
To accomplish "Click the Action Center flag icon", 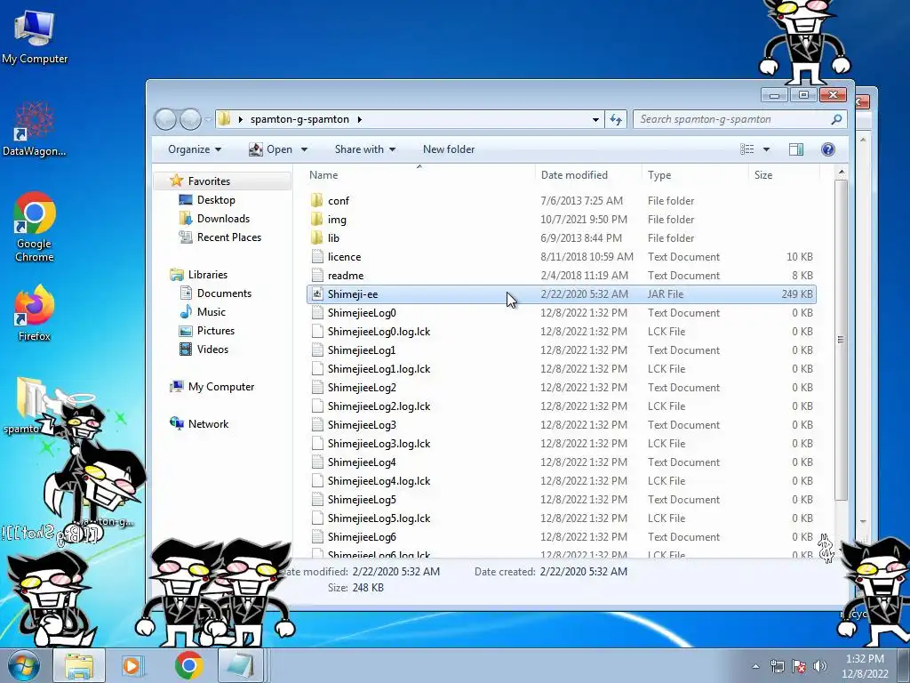I will 799,666.
